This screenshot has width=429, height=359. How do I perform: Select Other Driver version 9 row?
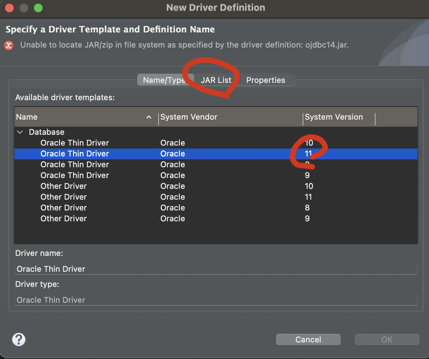[x=216, y=218]
